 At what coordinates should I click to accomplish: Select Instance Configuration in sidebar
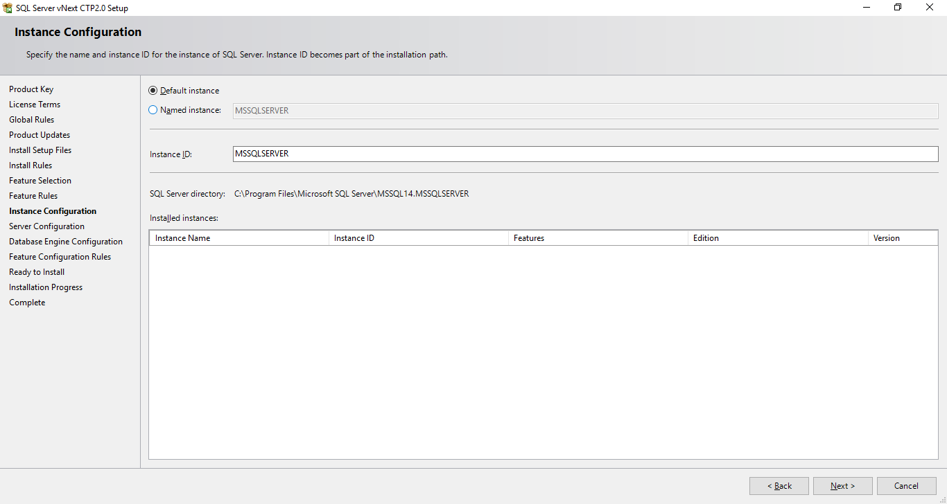click(x=53, y=211)
